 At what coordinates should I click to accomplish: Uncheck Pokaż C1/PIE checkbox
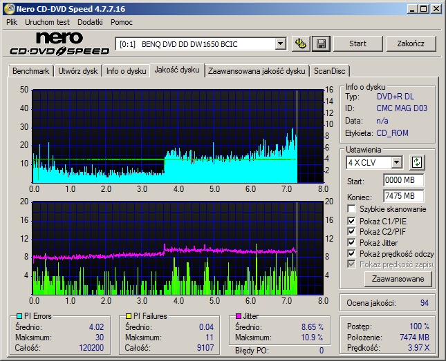pyautogui.click(x=351, y=221)
